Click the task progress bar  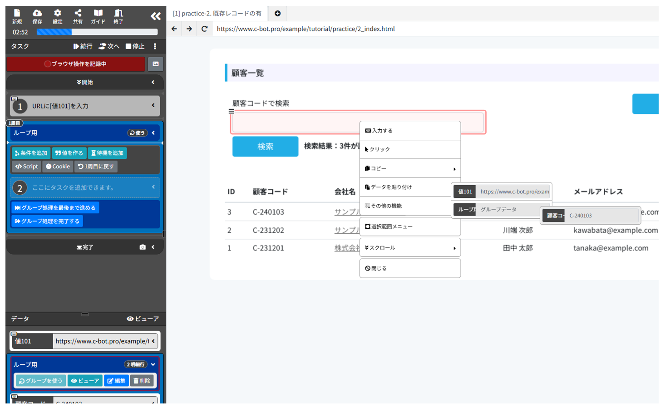point(97,32)
